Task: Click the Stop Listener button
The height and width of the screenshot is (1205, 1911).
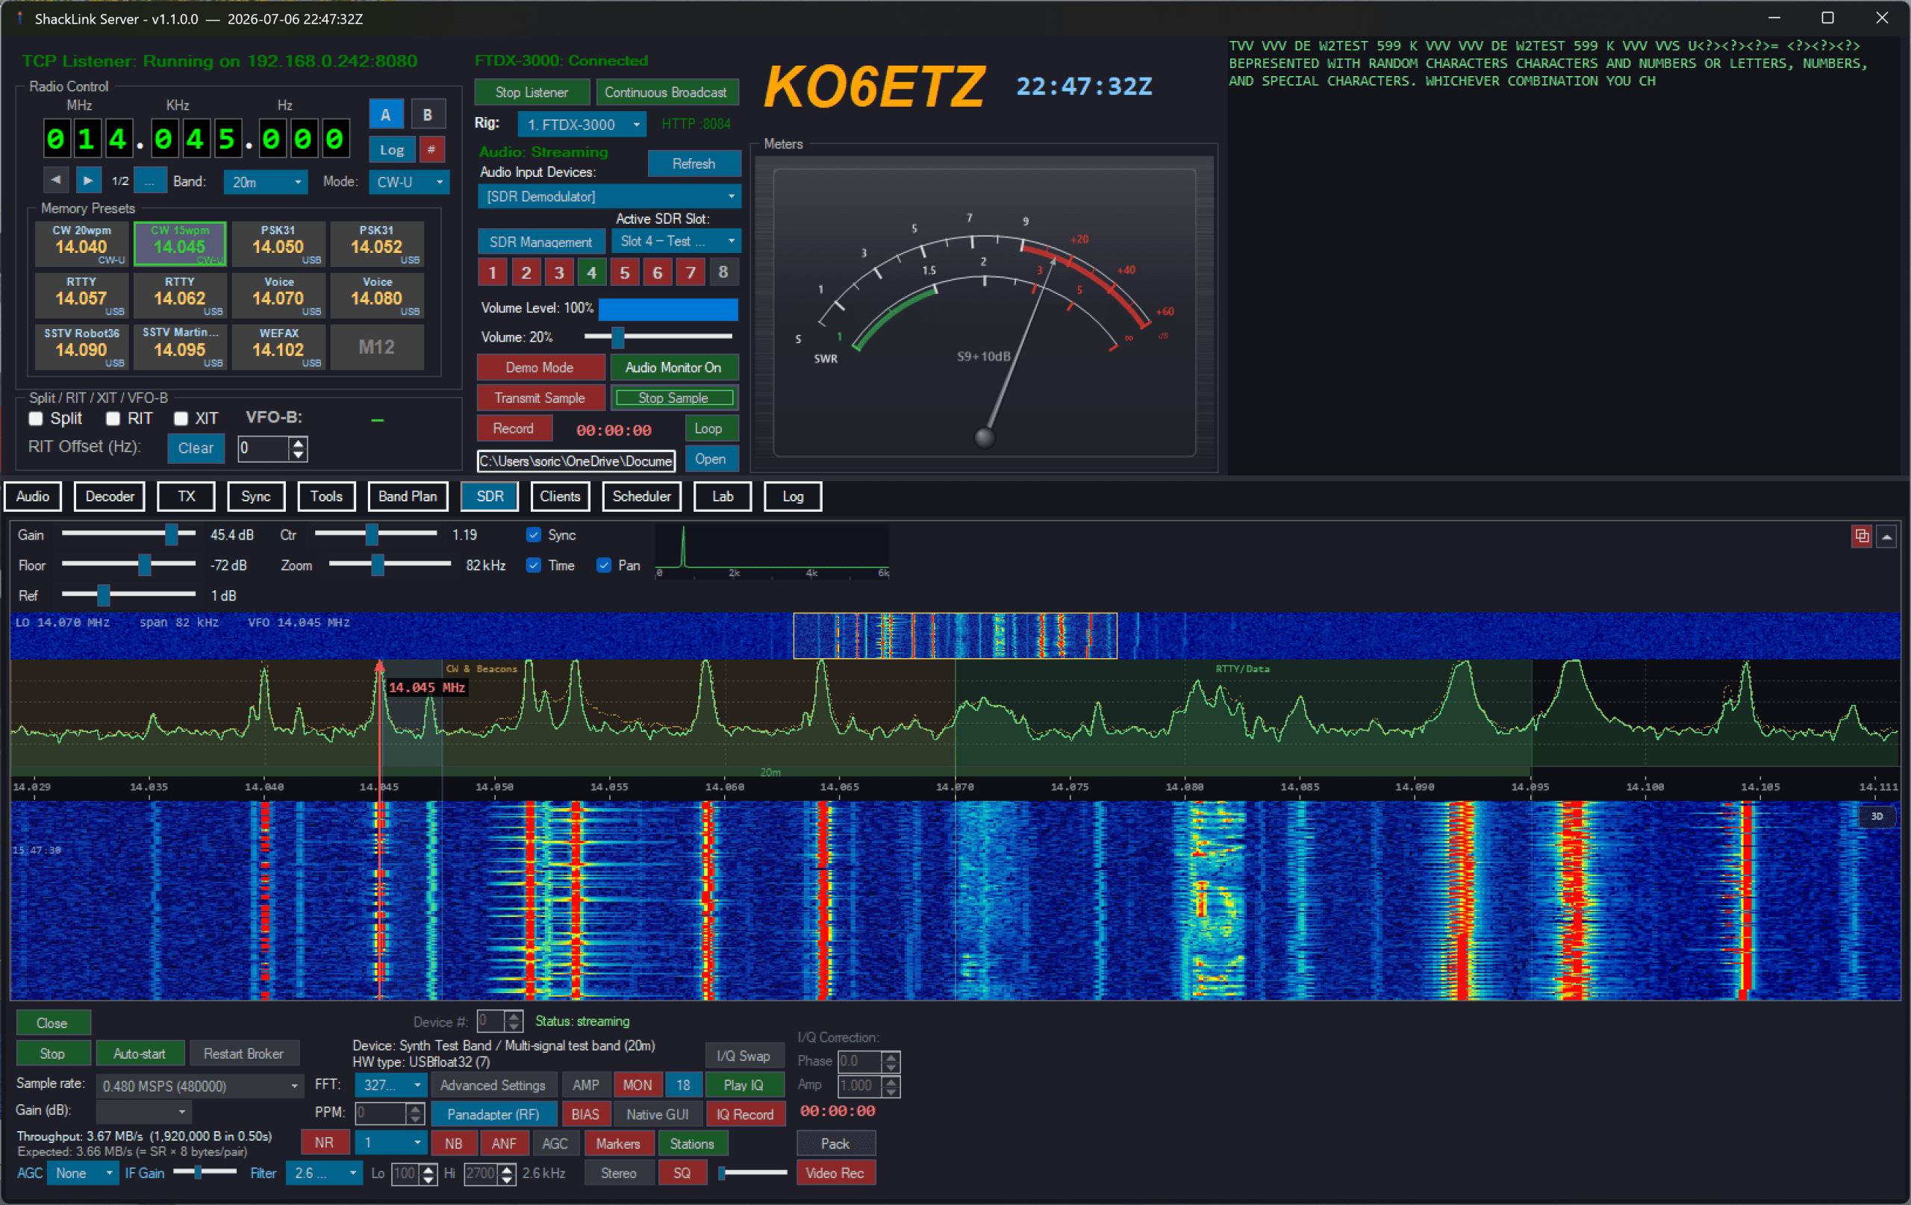Action: coord(531,92)
